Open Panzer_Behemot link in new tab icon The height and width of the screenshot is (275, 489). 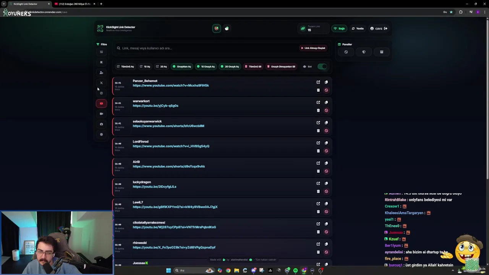coord(318,82)
